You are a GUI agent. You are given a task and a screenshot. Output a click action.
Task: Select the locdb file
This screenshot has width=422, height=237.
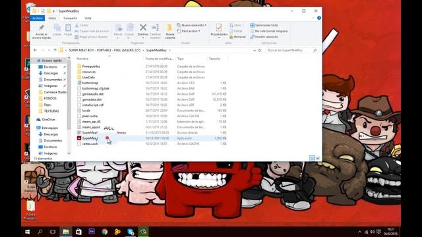pyautogui.click(x=86, y=111)
